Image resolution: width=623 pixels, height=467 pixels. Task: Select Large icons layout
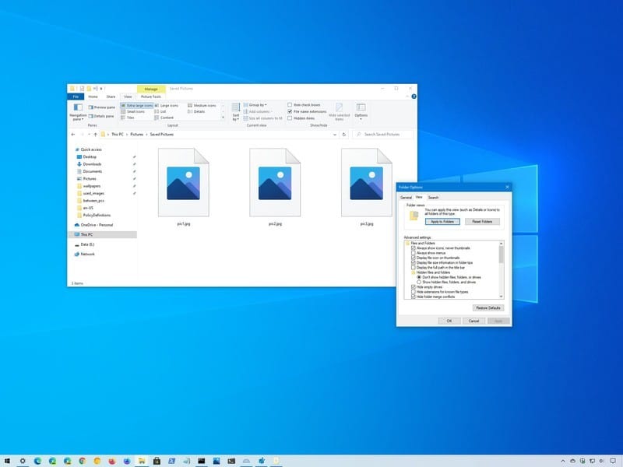(x=167, y=106)
